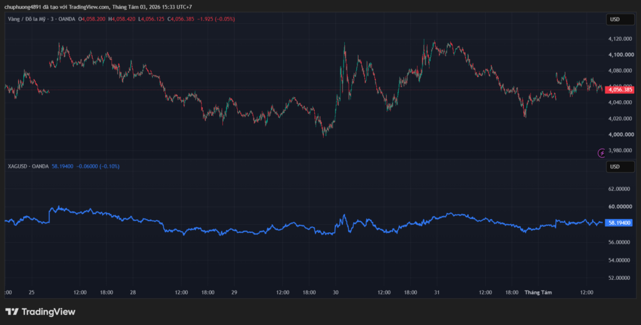Select the XAGUSD · OANDA legend title
This screenshot has height=325, width=641.
click(x=28, y=167)
